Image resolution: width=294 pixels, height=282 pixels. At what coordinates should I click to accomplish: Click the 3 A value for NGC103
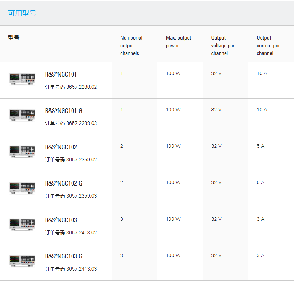coord(261,219)
